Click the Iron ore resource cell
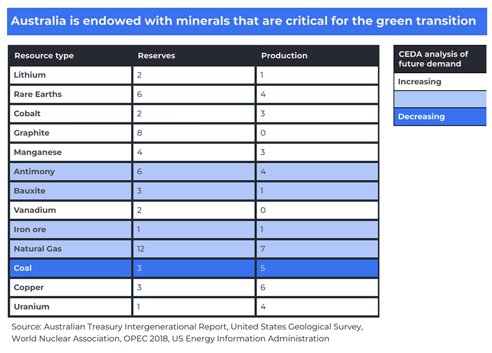492x353 pixels. coord(30,230)
